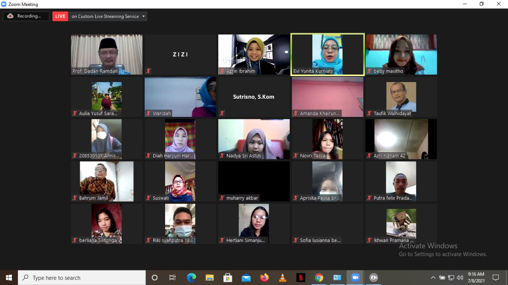Select the Sutrisno, S.Kom participant tile
This screenshot has height=285, width=508.
coord(254,97)
